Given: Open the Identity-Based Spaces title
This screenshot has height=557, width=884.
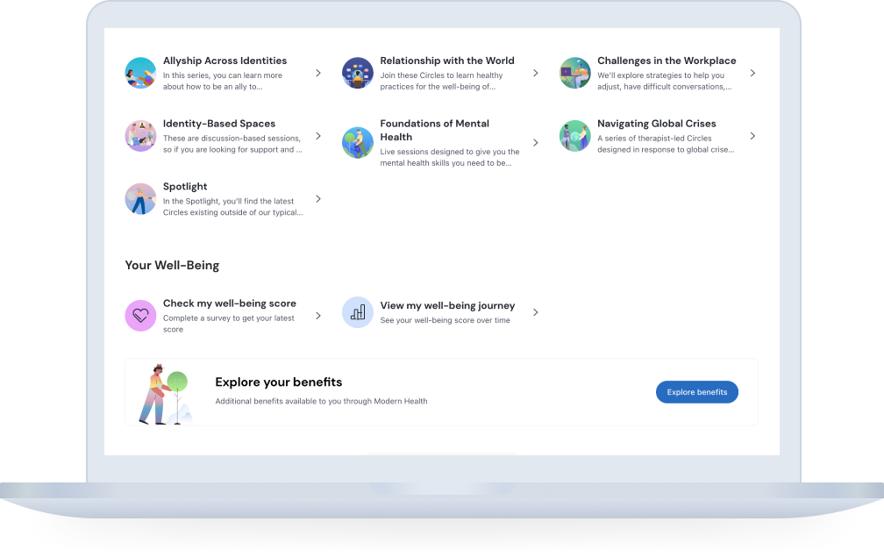Looking at the screenshot, I should pos(219,124).
